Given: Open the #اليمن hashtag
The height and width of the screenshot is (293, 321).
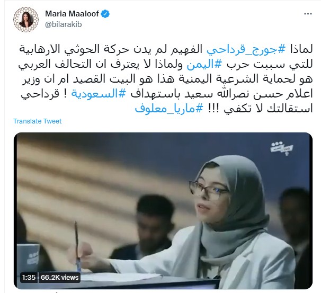Looking at the screenshot, I should click(x=204, y=65).
